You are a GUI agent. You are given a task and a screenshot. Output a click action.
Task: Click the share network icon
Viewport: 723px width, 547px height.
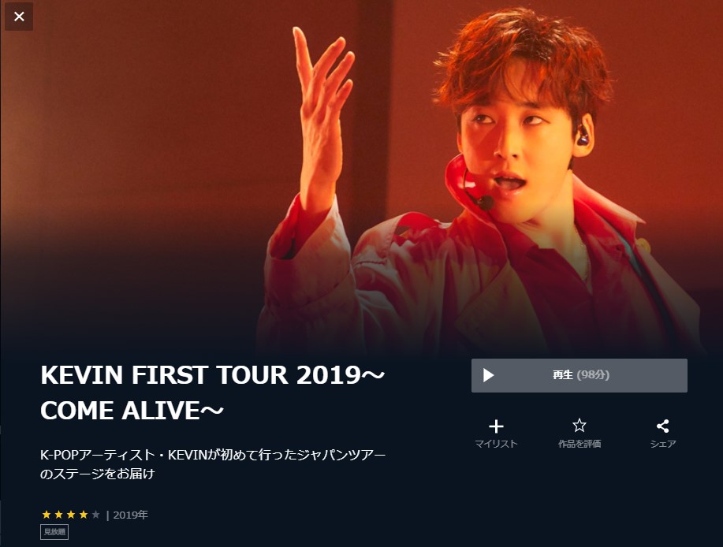point(662,426)
